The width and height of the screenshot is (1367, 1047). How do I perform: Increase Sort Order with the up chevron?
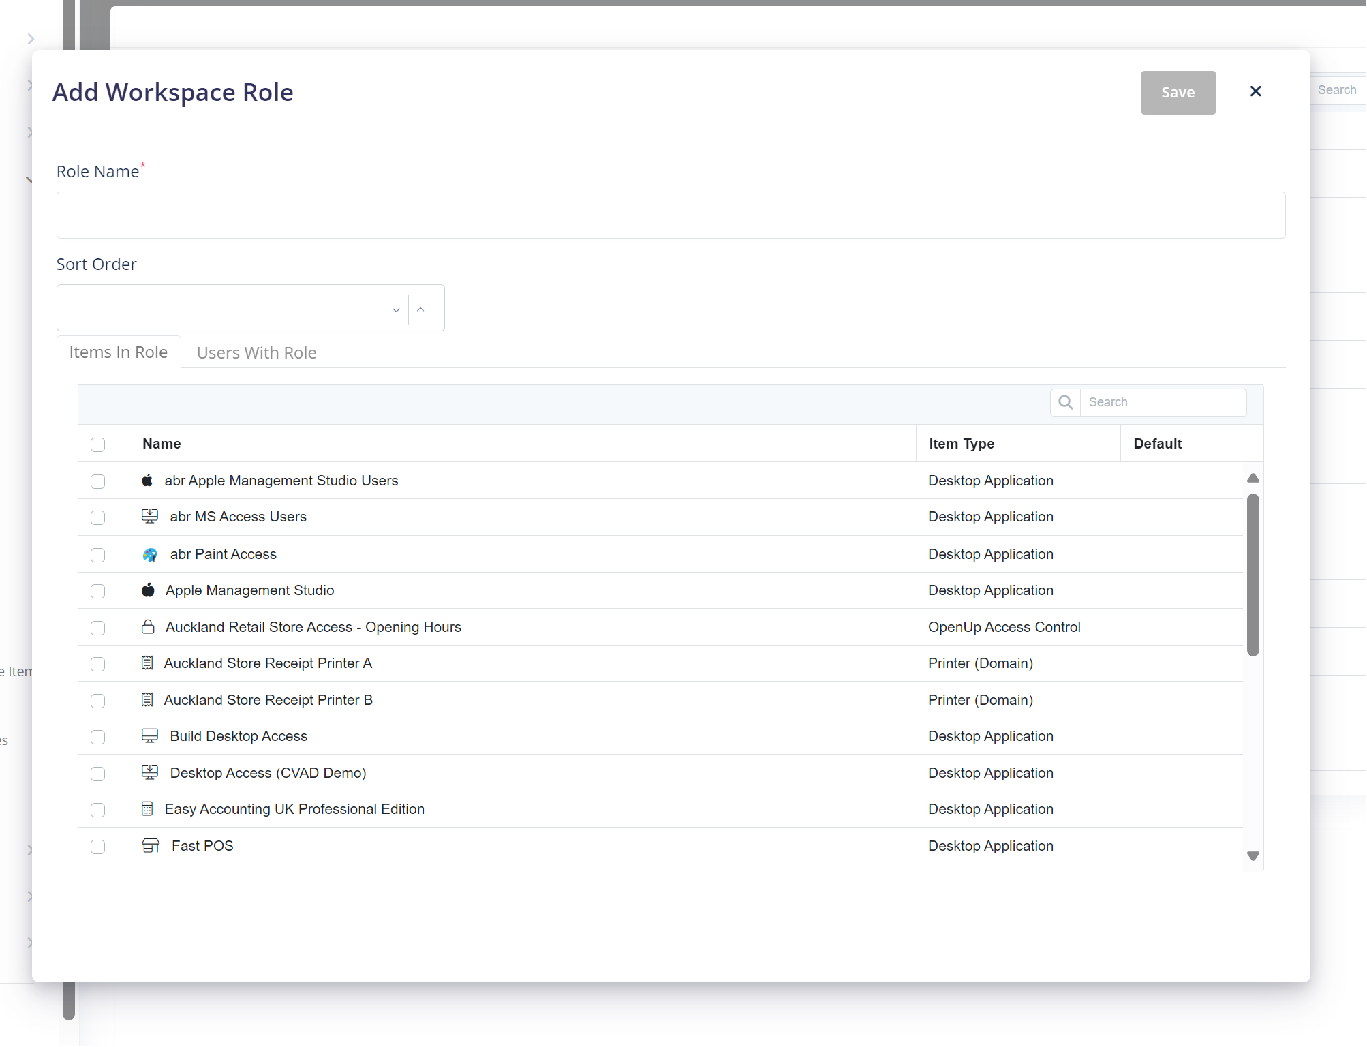(420, 309)
